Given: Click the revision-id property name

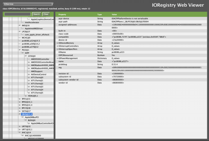Looking at the screenshot, I should click(63, 74).
